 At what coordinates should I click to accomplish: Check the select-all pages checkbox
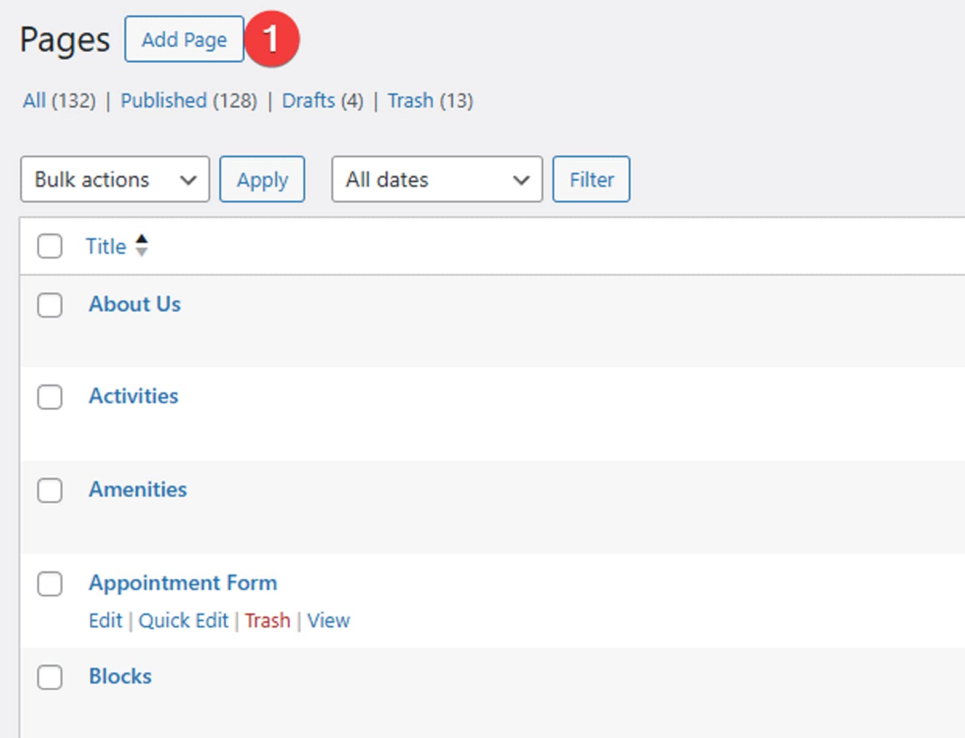tap(50, 247)
